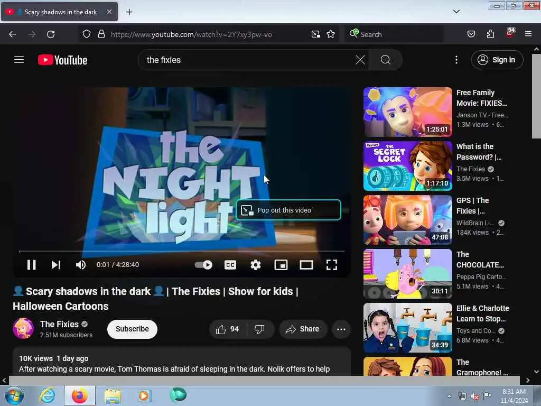Switch to miniplayer mode
The image size is (541, 406).
tap(281, 265)
